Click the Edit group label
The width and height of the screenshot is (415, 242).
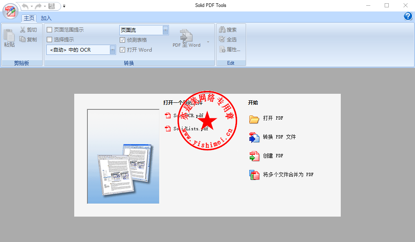coord(230,63)
